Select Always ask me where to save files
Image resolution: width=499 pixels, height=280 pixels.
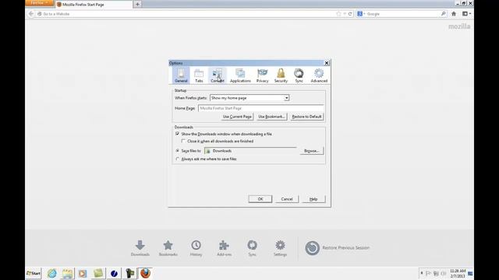[x=177, y=159]
